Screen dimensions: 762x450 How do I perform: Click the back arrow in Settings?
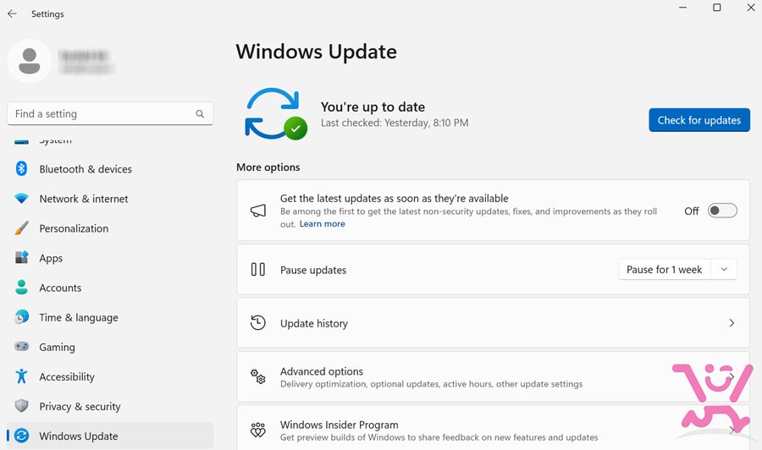pyautogui.click(x=12, y=14)
